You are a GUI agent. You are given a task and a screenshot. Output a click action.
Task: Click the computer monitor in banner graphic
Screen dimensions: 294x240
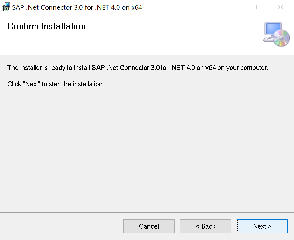(x=272, y=30)
